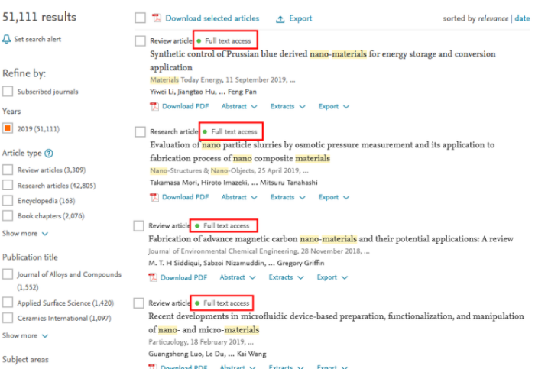
Task: Click the 51,111 results heading
Action: (x=39, y=17)
